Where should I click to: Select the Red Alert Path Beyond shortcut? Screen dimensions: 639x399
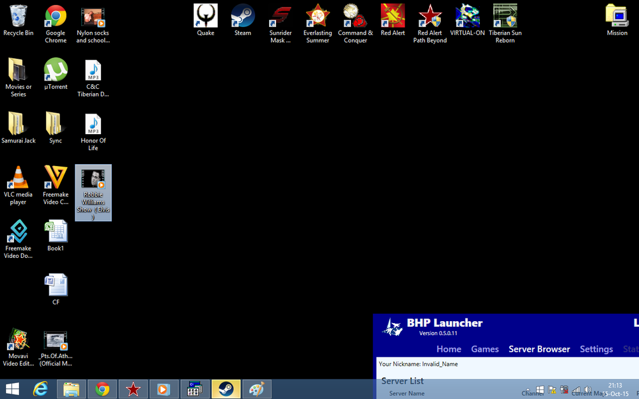tap(430, 24)
